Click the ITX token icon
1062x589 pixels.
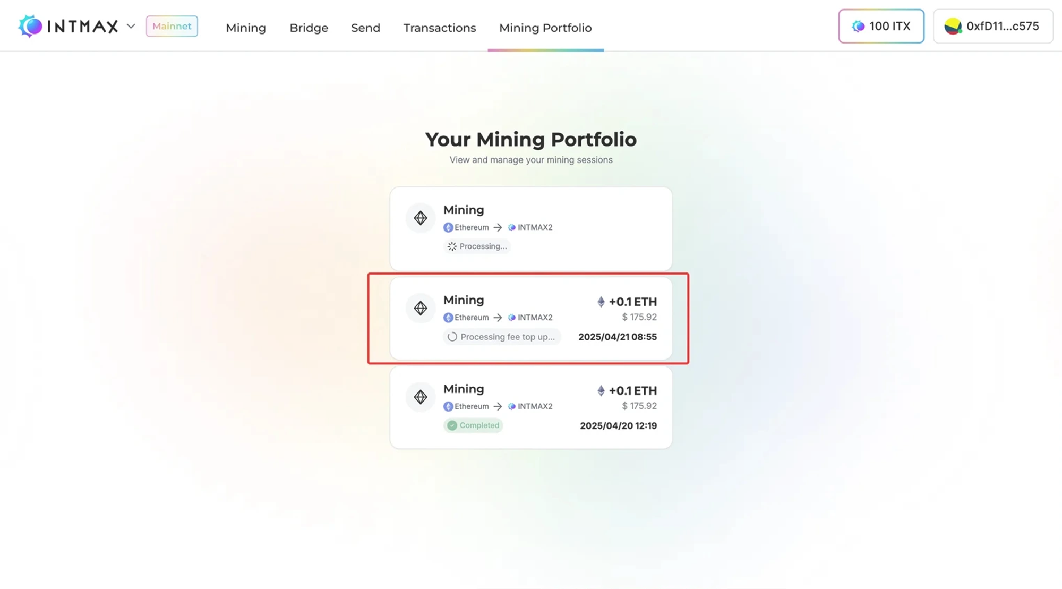coord(858,26)
